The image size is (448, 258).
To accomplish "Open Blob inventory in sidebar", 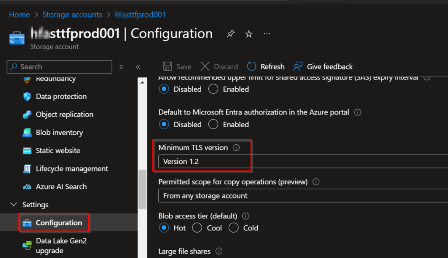I will click(x=59, y=132).
